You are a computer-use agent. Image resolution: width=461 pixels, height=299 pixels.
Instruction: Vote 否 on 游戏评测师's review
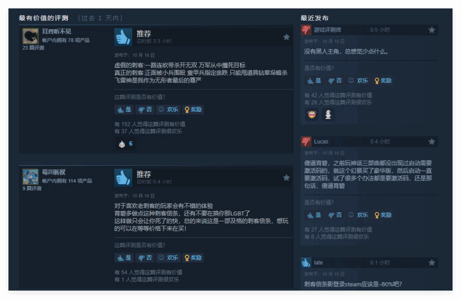click(335, 80)
